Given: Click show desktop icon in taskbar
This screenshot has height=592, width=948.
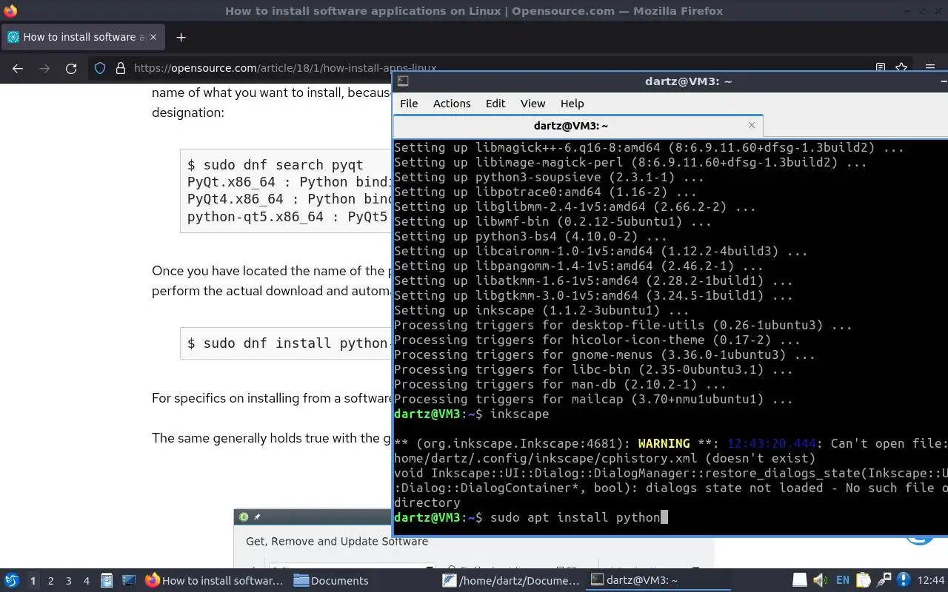Looking at the screenshot, I should pyautogui.click(x=129, y=580).
